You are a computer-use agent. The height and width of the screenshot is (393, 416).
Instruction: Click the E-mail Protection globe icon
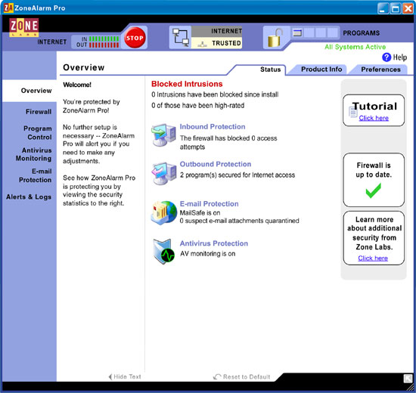point(163,212)
